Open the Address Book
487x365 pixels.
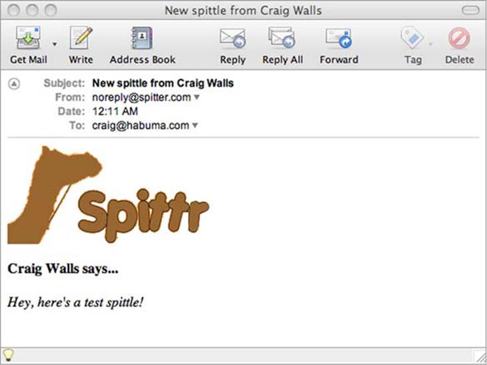pyautogui.click(x=142, y=38)
